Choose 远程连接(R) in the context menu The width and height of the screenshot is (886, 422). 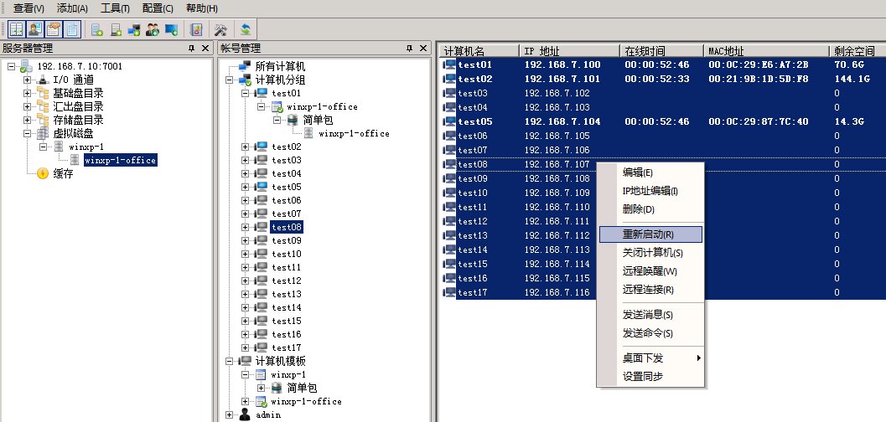[650, 290]
